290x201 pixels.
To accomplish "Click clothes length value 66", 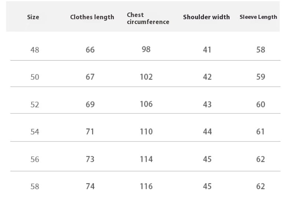I will click(90, 50).
